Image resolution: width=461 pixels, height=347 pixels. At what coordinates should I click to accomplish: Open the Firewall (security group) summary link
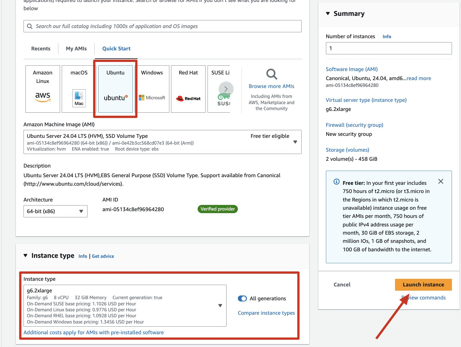pyautogui.click(x=355, y=125)
